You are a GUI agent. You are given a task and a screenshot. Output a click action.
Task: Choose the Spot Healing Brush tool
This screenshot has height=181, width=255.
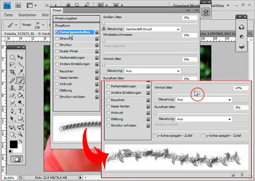[12, 80]
